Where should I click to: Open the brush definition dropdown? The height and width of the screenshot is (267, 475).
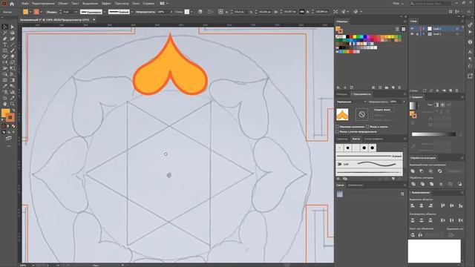click(x=132, y=12)
